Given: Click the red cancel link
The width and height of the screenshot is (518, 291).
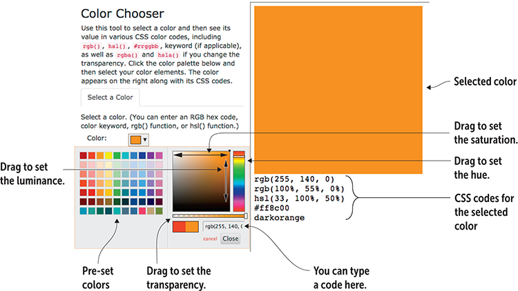Looking at the screenshot, I should click(210, 239).
